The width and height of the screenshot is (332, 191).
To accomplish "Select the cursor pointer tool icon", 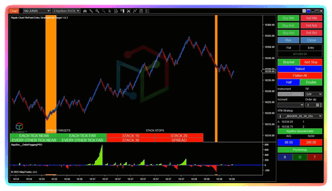I will pyautogui.click(x=109, y=11).
